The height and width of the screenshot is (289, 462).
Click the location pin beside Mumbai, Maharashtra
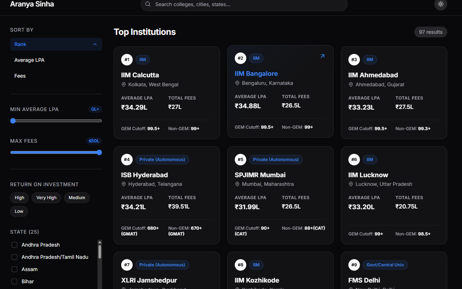237,184
